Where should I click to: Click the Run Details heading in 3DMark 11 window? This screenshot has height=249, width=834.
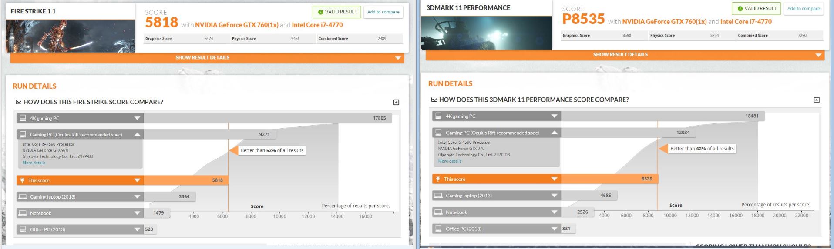click(x=450, y=83)
